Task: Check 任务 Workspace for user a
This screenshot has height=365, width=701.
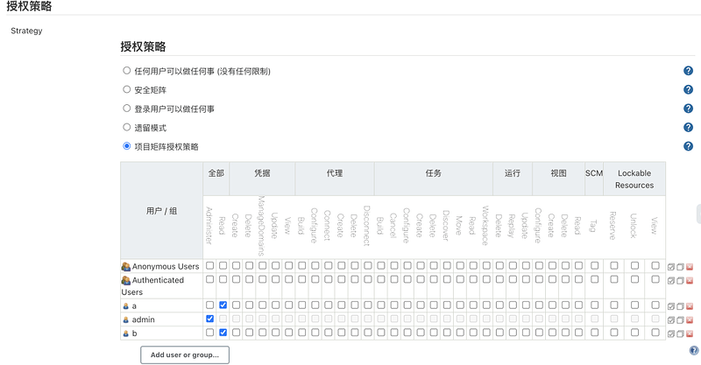Action: point(486,305)
